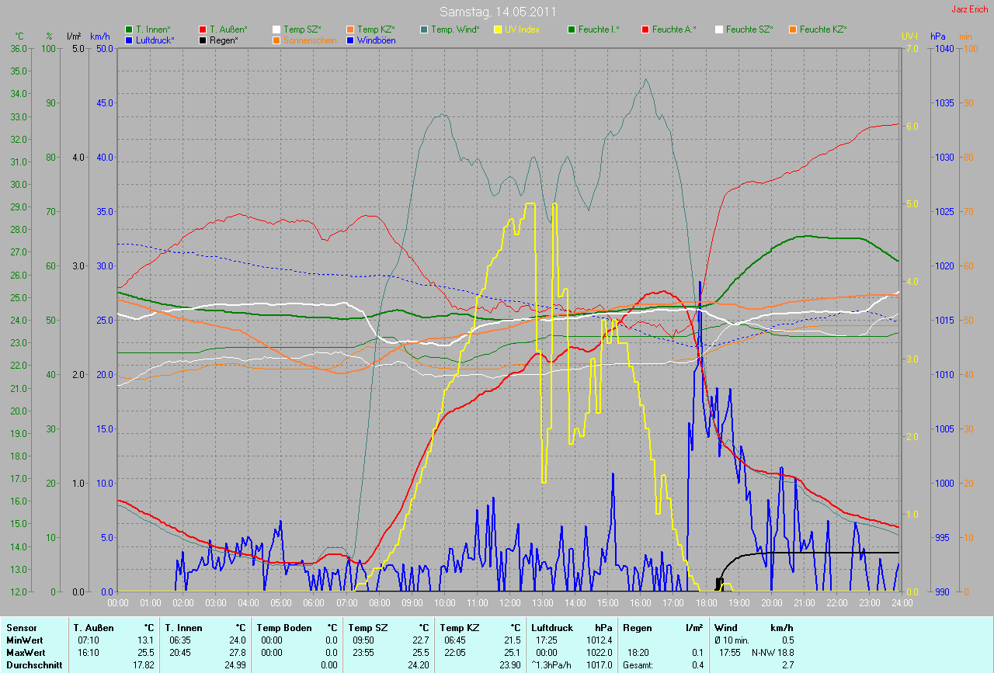Viewport: 994px width, 673px height.
Task: Click the Temp SZ column header in table
Action: coord(367,628)
